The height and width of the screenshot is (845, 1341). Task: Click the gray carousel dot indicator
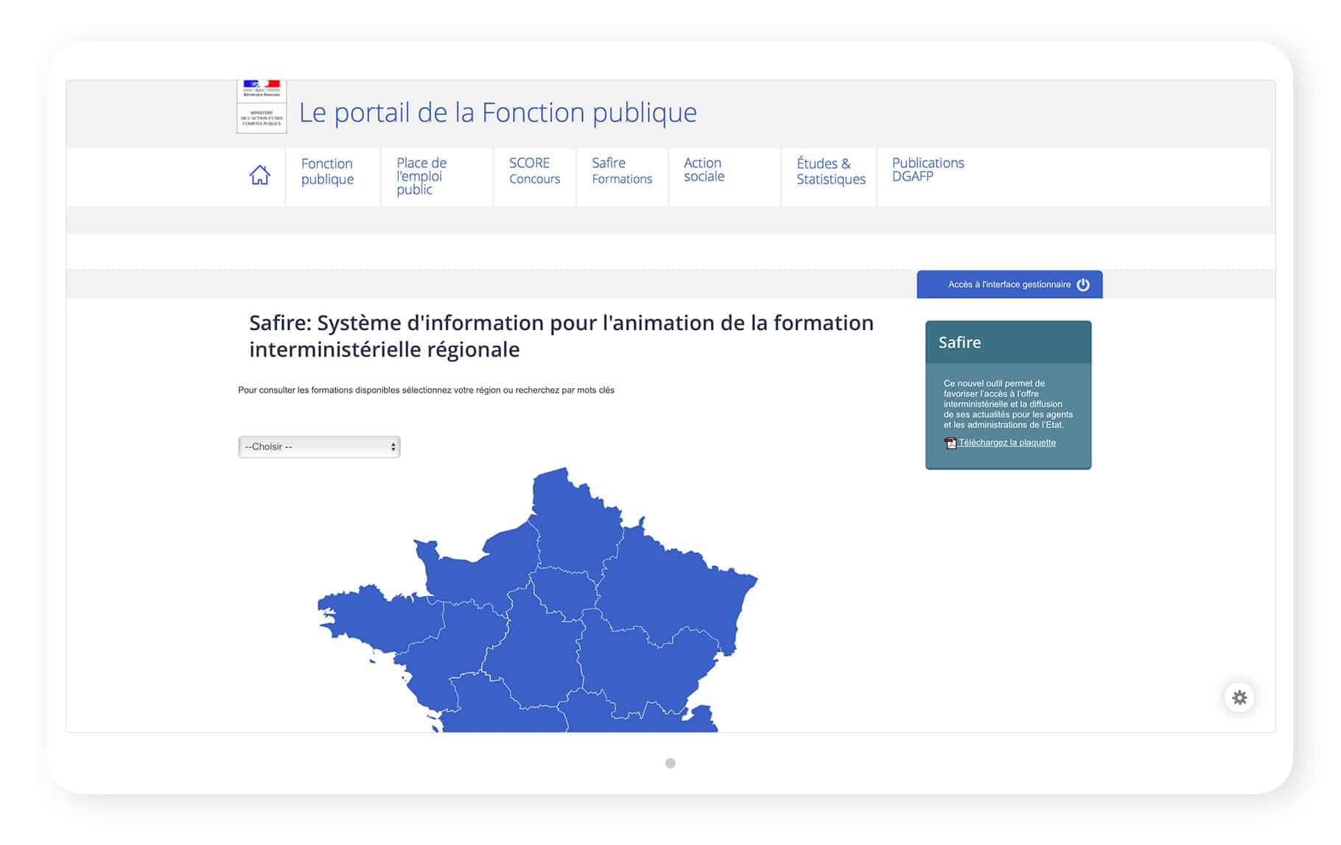670,763
